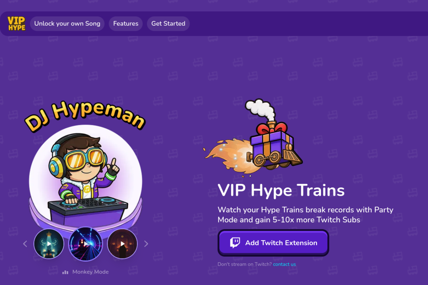The width and height of the screenshot is (428, 285).
Task: Select Get Started in the navbar
Action: 168,24
